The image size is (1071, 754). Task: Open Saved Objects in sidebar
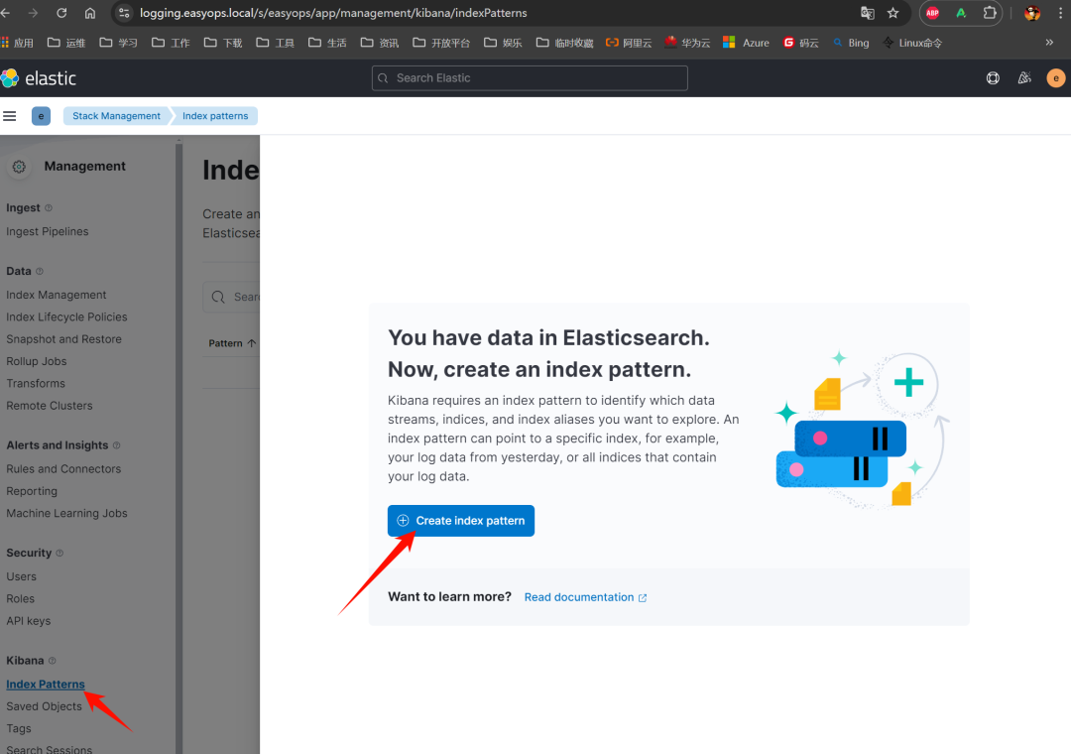tap(44, 706)
